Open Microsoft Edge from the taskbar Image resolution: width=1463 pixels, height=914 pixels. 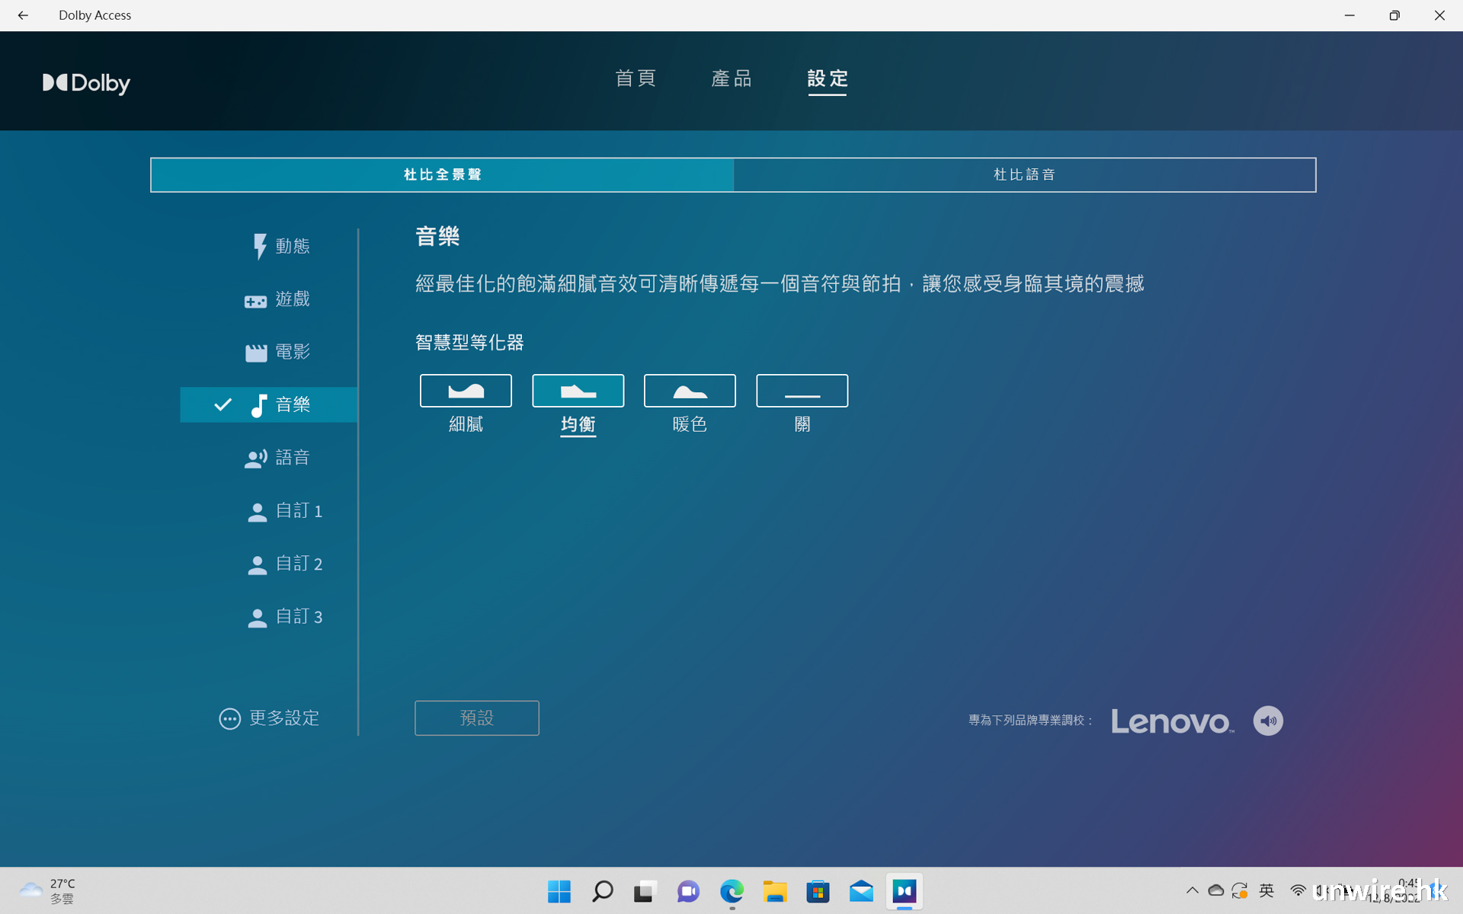[731, 891]
